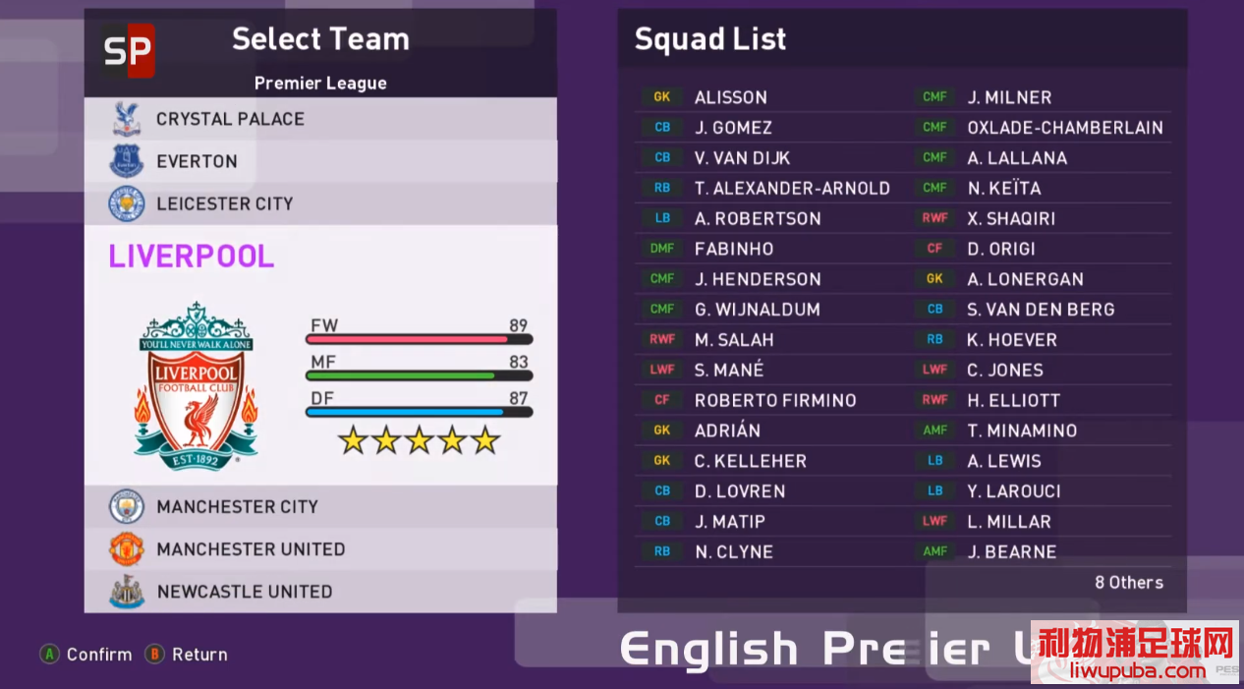Click the FW rating bar
Image resolution: width=1244 pixels, height=689 pixels.
click(420, 338)
